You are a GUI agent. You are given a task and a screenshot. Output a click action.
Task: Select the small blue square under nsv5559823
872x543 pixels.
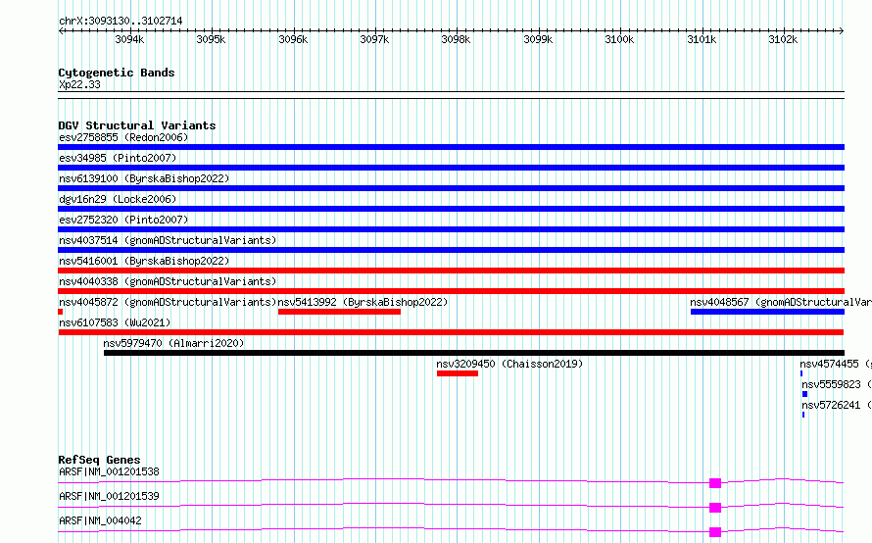pos(804,394)
